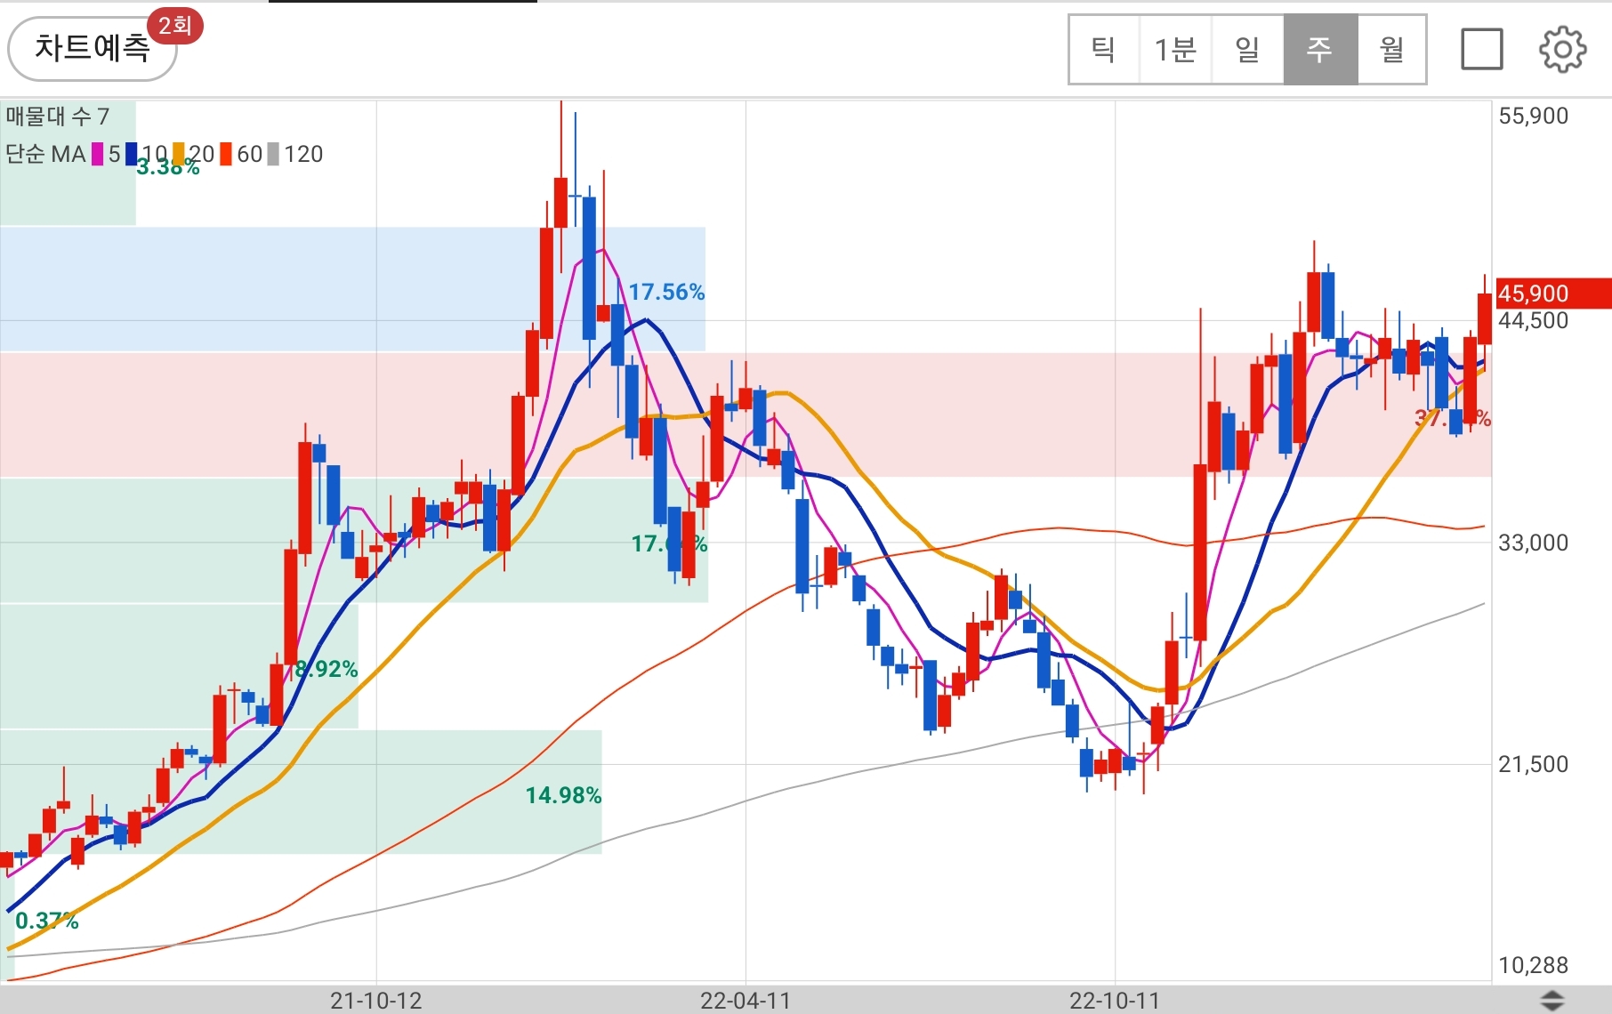
Task: Tap the 22-04-11 date label
Action: [745, 1001]
